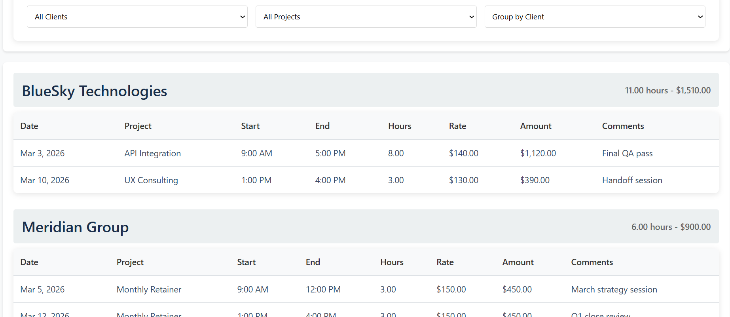Click the Meridian total '6.00 hours - $900.00'
730x317 pixels.
click(x=671, y=227)
